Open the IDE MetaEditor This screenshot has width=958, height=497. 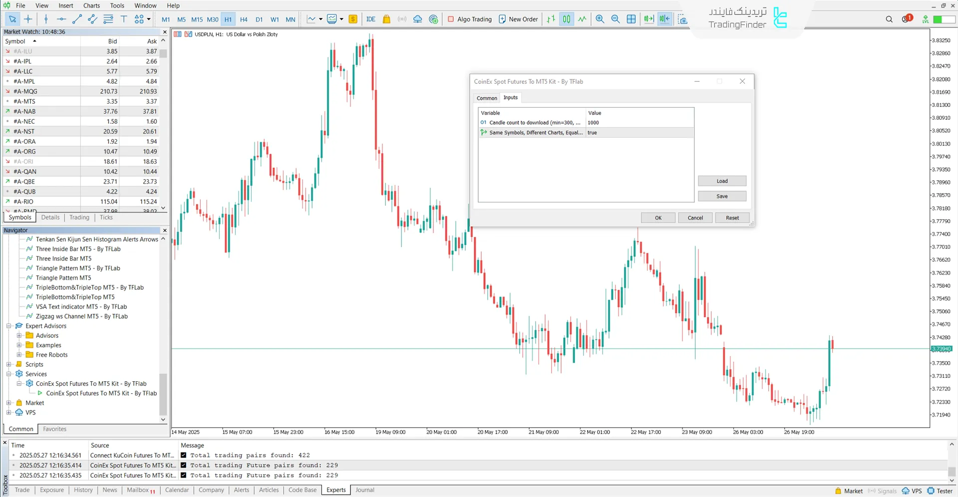tap(370, 19)
